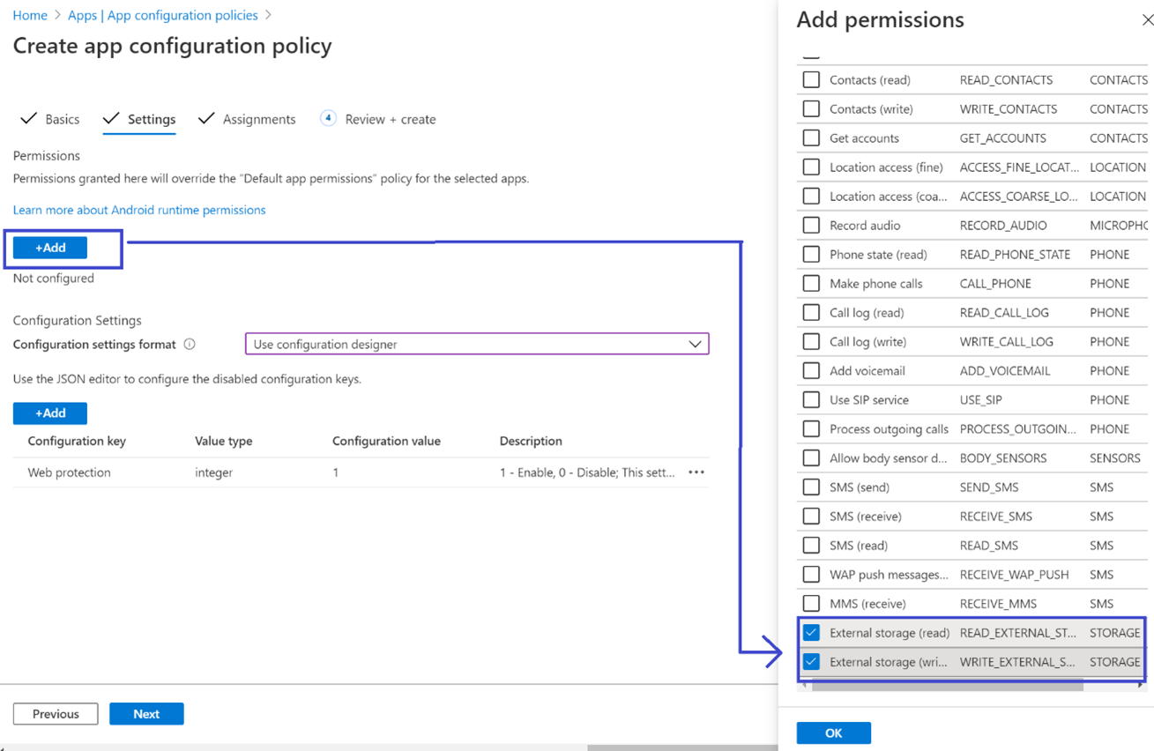
Task: Close the Add permissions panel
Action: [1146, 20]
